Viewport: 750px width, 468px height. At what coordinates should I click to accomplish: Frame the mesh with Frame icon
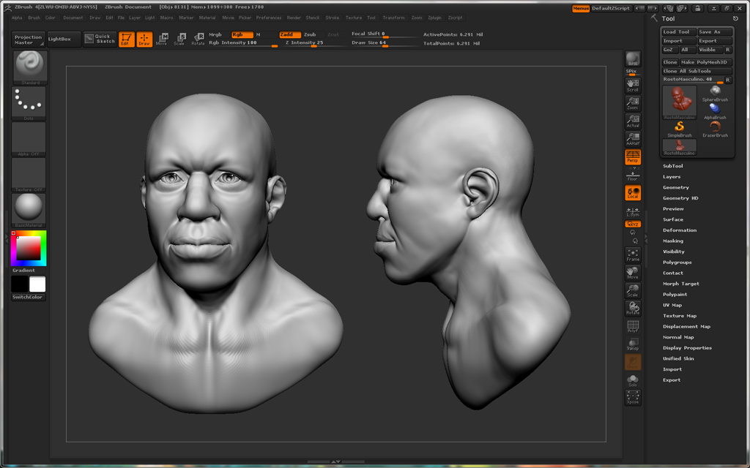coord(633,255)
